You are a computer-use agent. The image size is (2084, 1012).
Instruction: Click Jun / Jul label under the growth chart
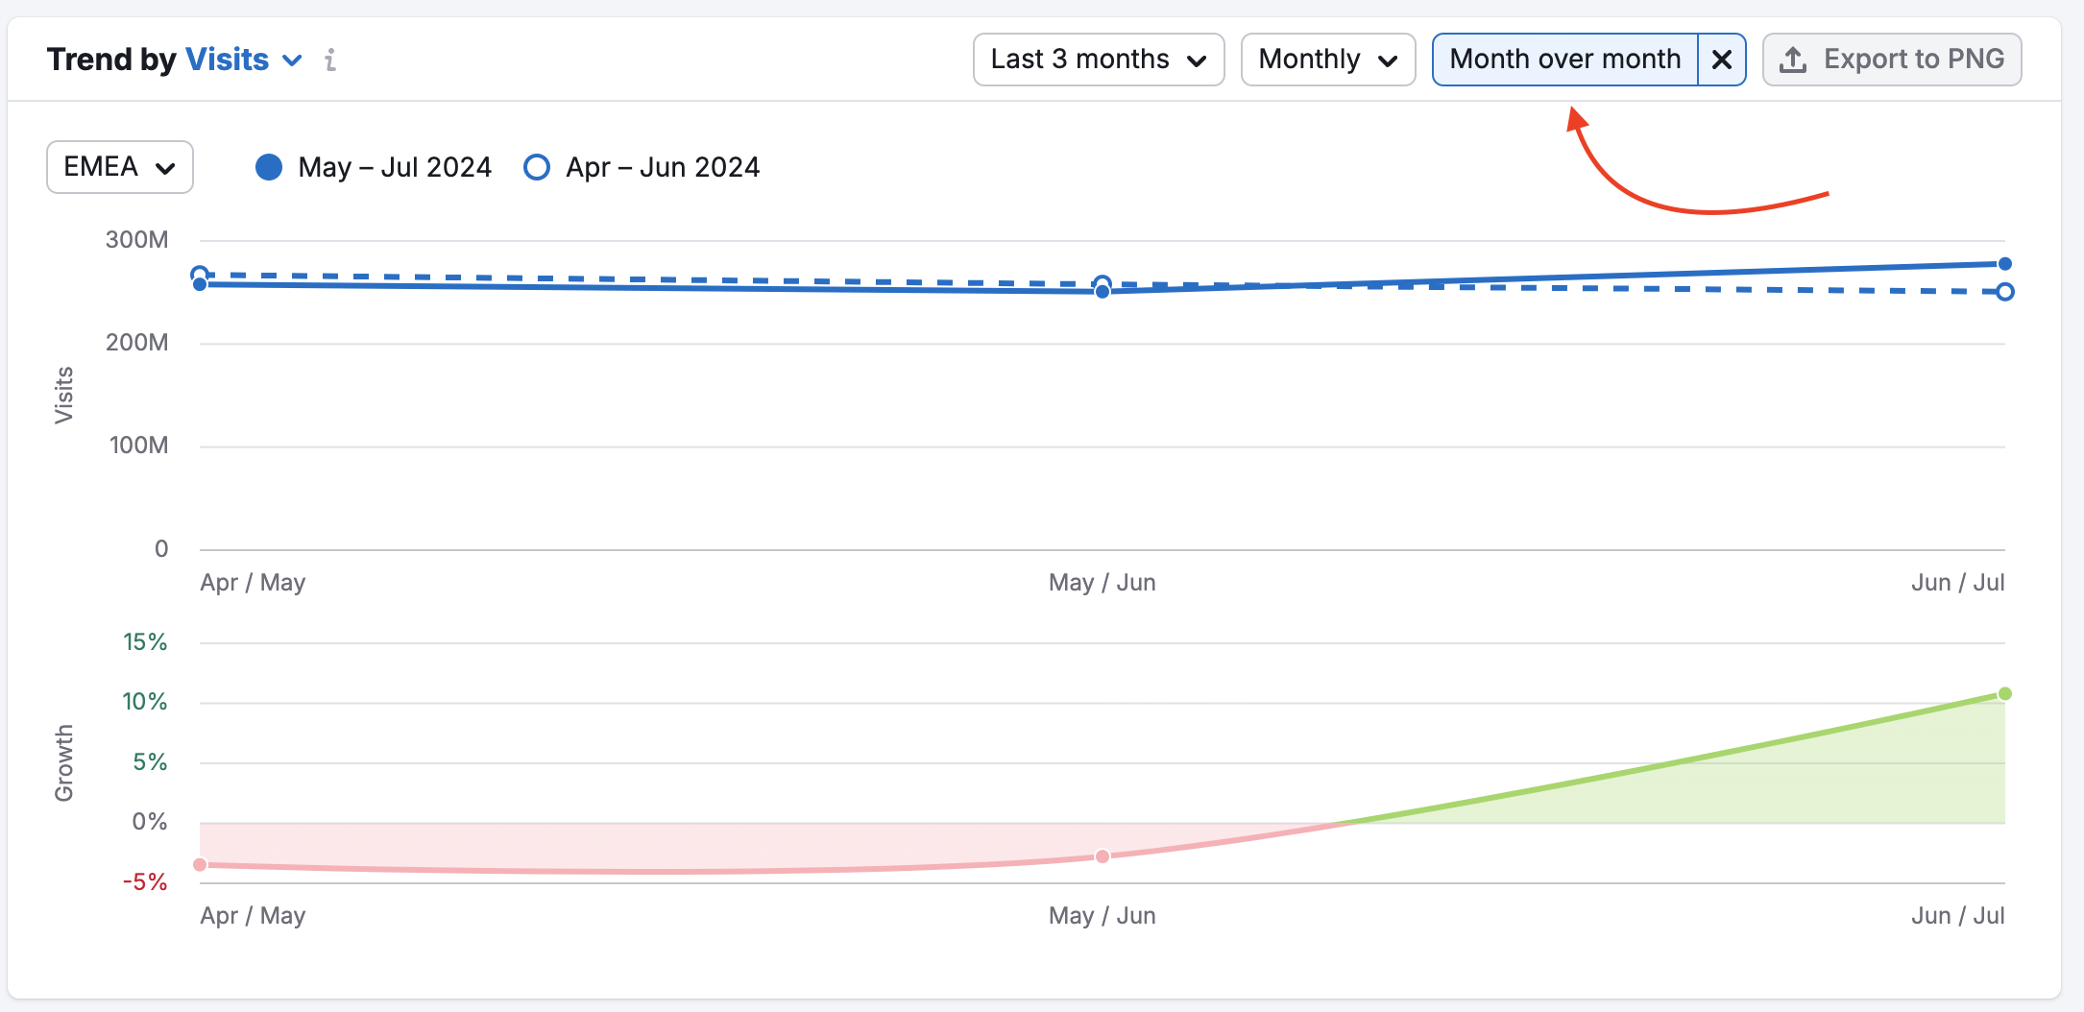click(1958, 916)
